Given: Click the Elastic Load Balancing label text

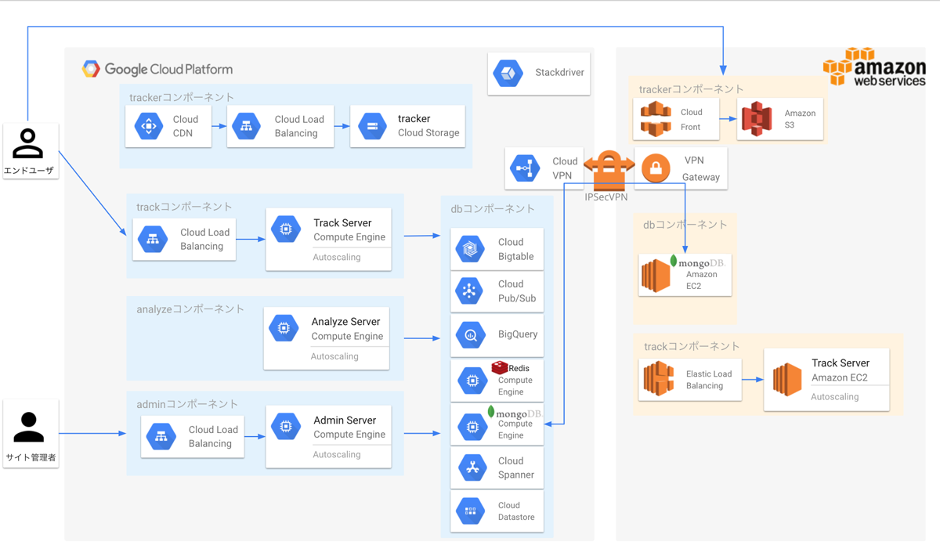Looking at the screenshot, I should coord(709,380).
